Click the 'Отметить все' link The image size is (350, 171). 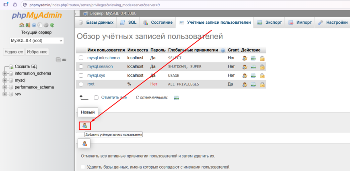point(114,97)
